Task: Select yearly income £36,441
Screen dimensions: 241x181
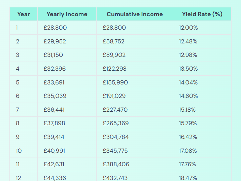Action: click(x=54, y=110)
